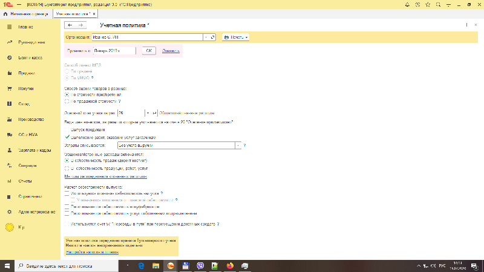484x272 pixels.
Task: Select По продажной стоимости option
Action: point(67,102)
